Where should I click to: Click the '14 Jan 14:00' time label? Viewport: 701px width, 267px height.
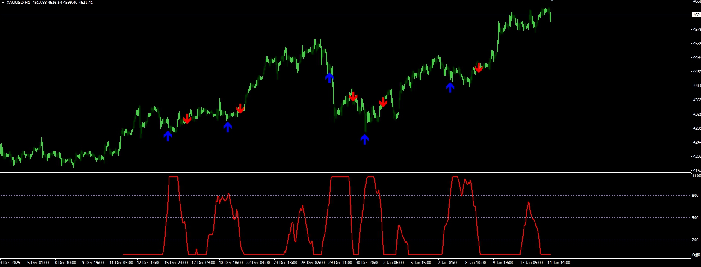(559, 263)
